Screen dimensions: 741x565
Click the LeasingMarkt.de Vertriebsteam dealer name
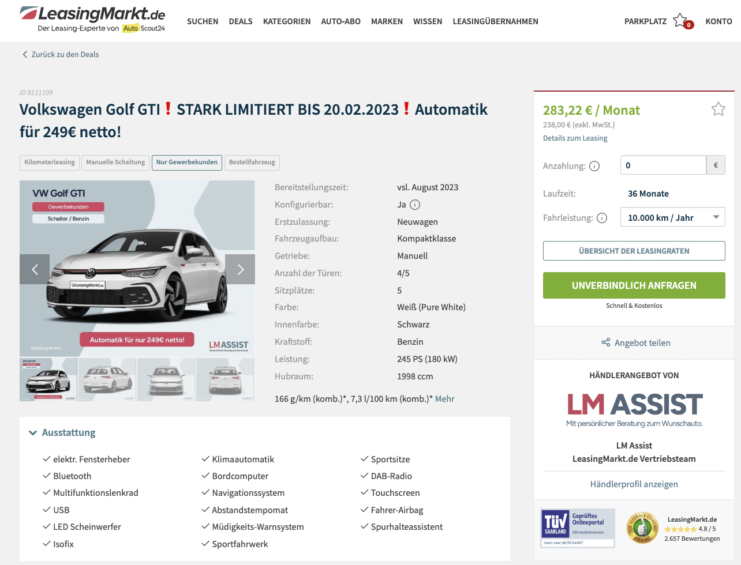pos(634,459)
